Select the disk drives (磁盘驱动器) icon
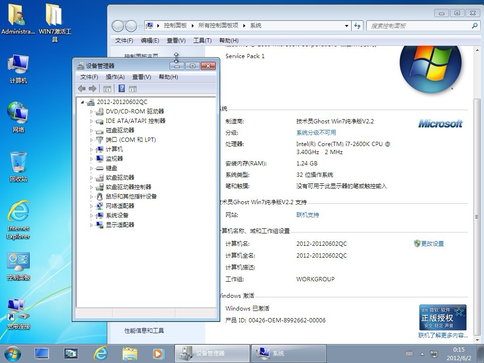Image resolution: width=484 pixels, height=363 pixels. [x=100, y=130]
